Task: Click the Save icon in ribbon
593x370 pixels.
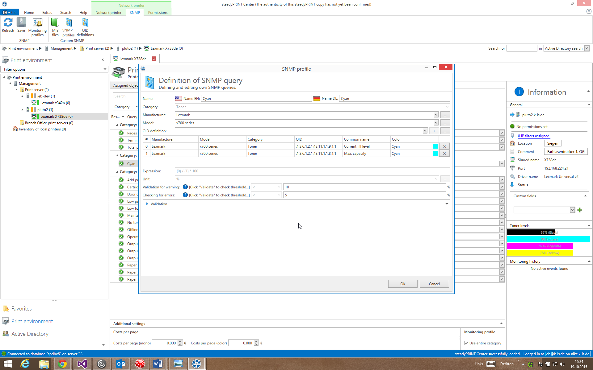Action: click(21, 25)
